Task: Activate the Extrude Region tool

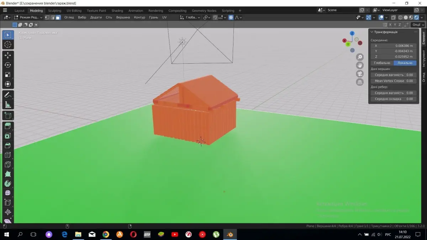Action: (x=8, y=126)
